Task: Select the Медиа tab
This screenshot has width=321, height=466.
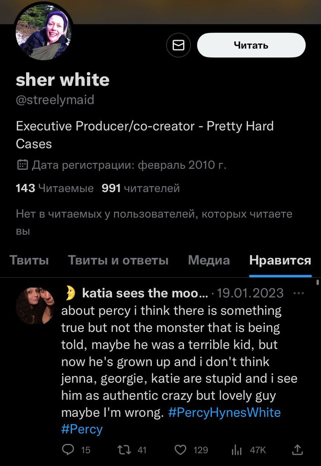Action: [209, 260]
